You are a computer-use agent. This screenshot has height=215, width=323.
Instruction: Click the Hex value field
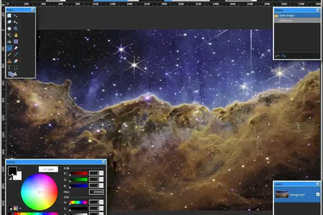tap(96, 192)
